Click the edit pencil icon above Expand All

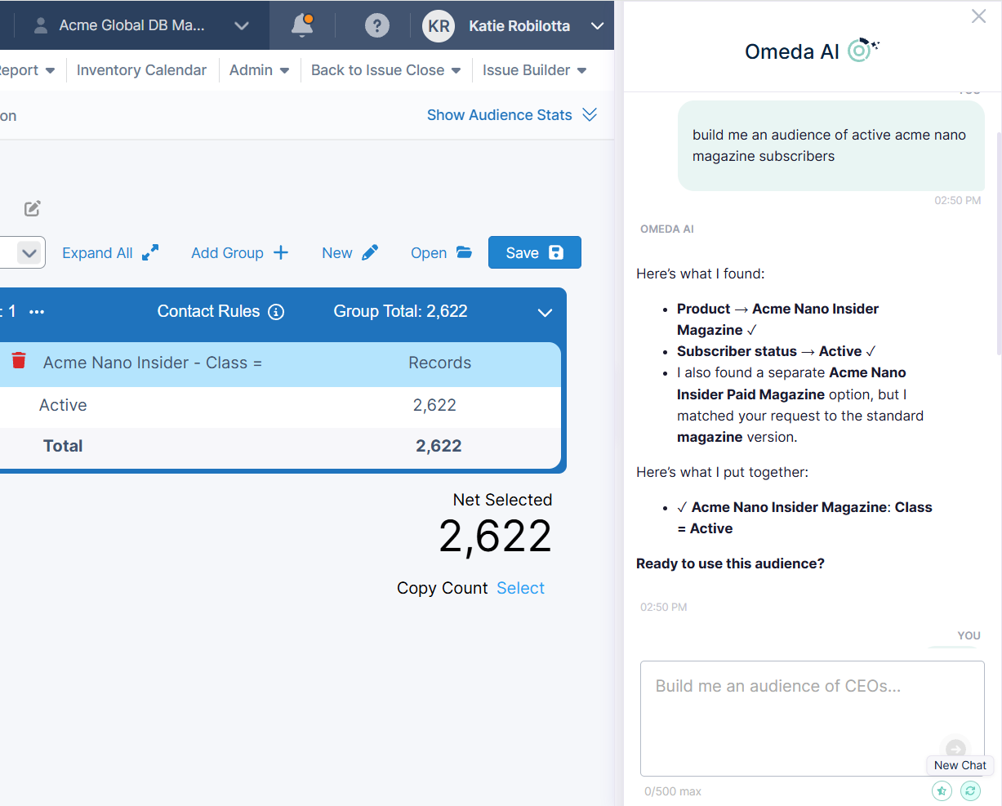tap(32, 208)
